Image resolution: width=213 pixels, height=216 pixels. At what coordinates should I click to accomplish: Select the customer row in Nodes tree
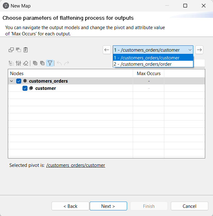[46, 88]
